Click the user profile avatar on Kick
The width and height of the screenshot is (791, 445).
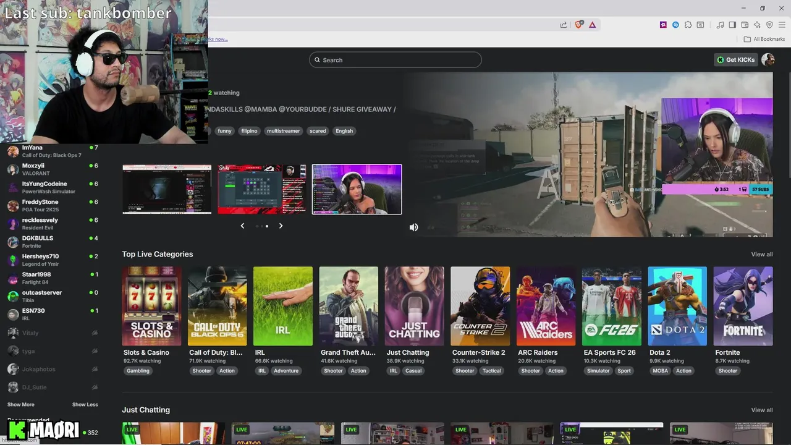[768, 59]
